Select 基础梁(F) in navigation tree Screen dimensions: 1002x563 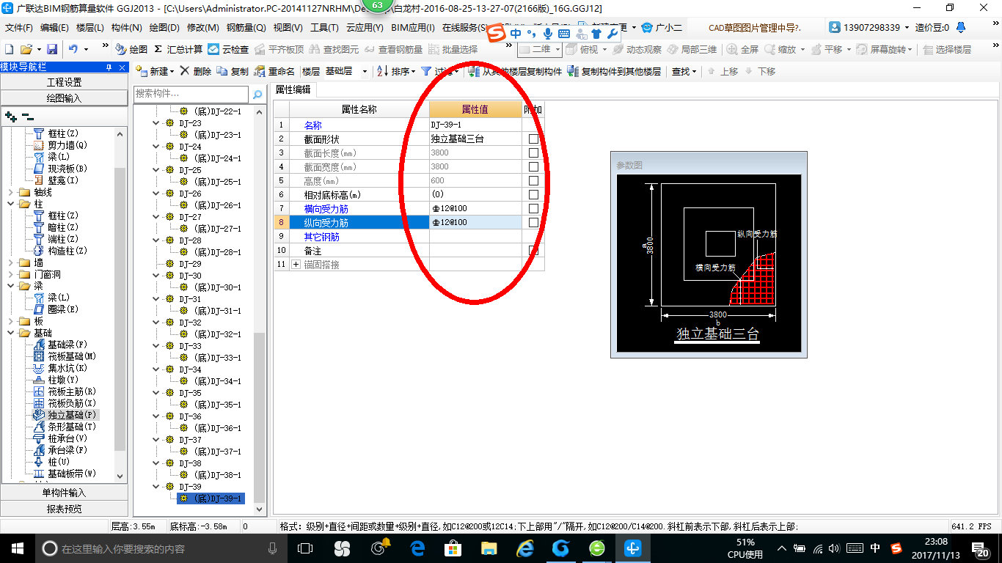(67, 345)
